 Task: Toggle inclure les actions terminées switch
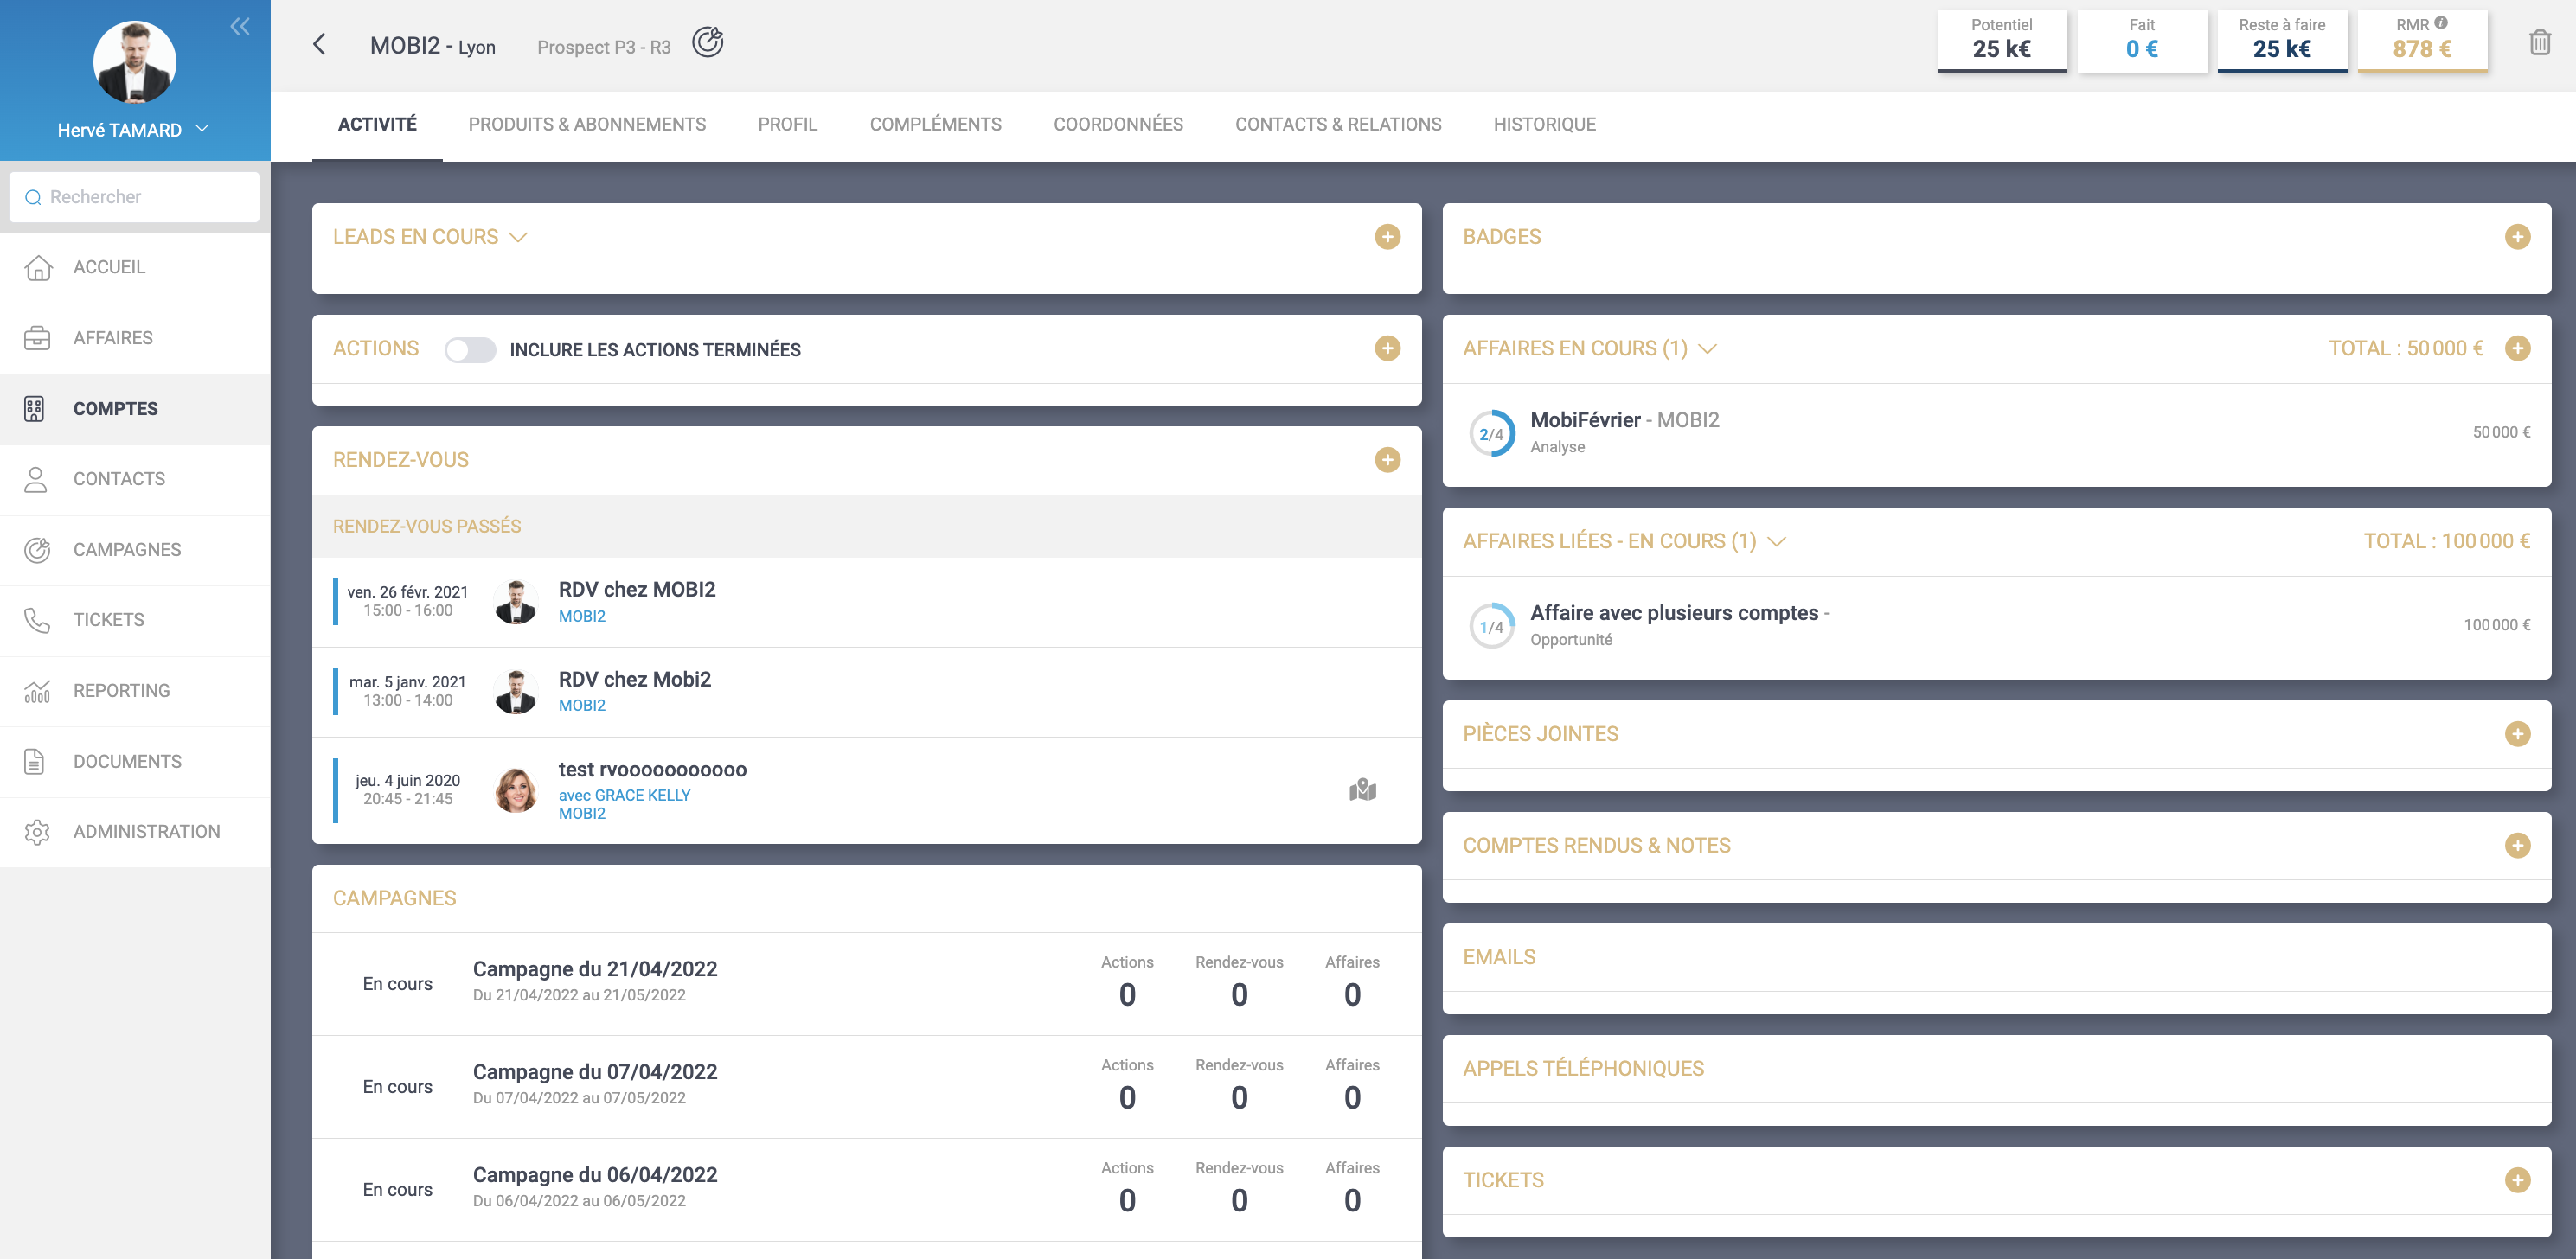point(470,350)
